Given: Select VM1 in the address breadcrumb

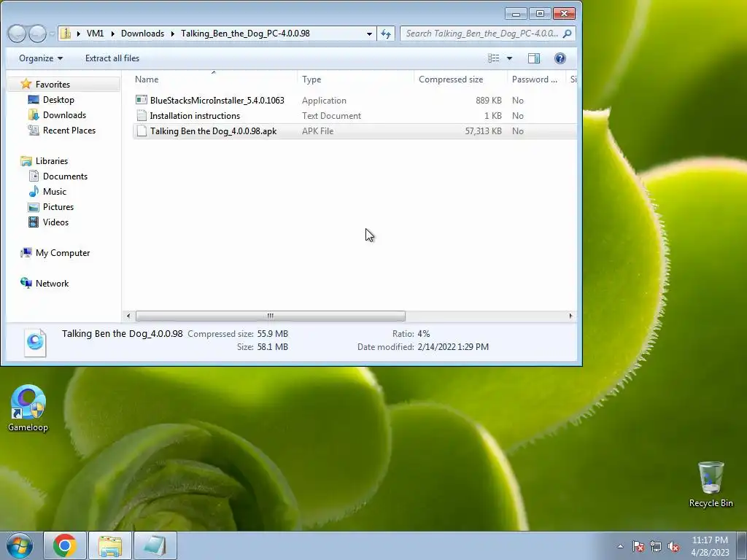Looking at the screenshot, I should click(95, 34).
